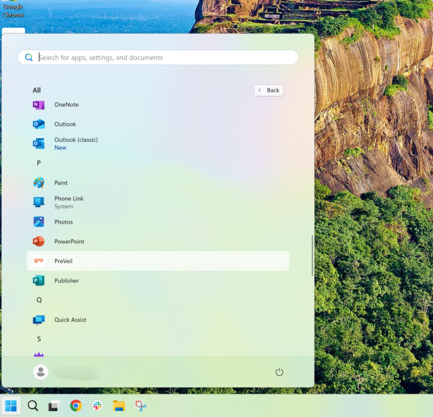
Task: Open the Photos app
Action: (x=63, y=221)
